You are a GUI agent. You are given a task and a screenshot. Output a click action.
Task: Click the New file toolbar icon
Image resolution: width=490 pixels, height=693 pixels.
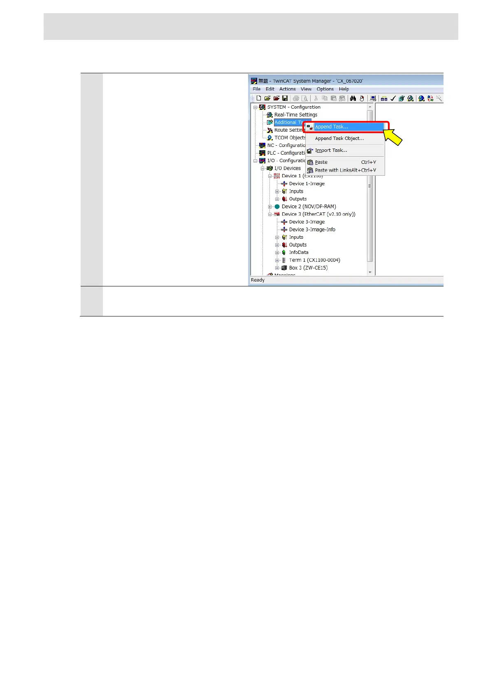click(x=258, y=98)
